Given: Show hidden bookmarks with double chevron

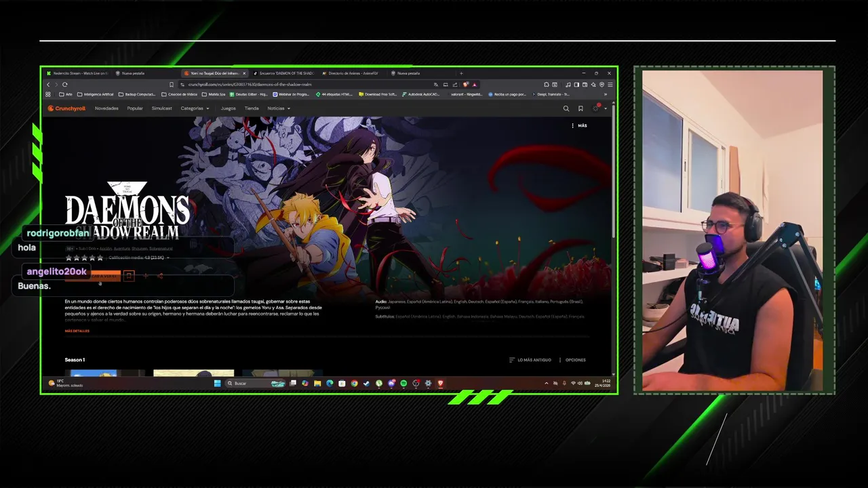Looking at the screenshot, I should coord(606,94).
